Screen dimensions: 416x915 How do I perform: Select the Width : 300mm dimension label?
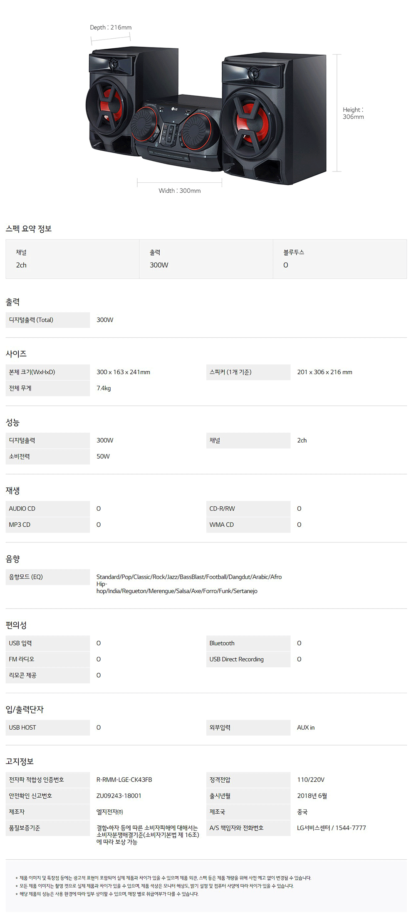point(179,191)
